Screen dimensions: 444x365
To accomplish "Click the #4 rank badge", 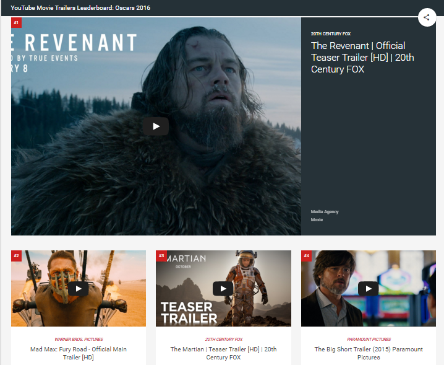I will [306, 255].
